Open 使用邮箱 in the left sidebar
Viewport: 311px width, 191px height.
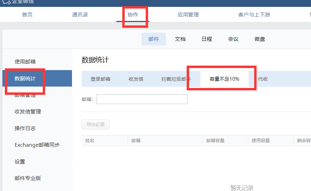[25, 62]
